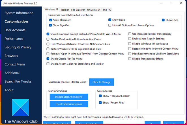The image size is (187, 125).
Task: Check Hide Windows Defender Icon From Notifications
Action: point(48,44)
